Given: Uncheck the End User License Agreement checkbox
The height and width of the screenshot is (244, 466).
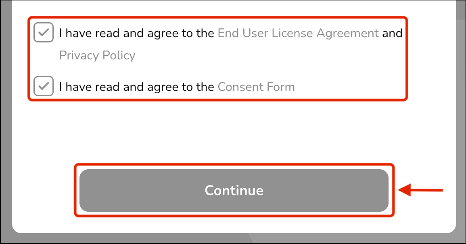Looking at the screenshot, I should [44, 33].
